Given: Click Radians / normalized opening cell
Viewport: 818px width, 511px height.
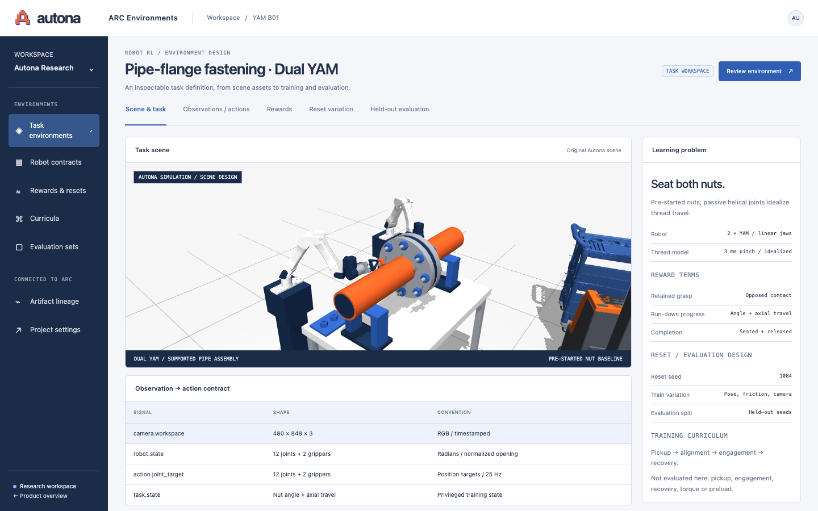Looking at the screenshot, I should point(478,454).
